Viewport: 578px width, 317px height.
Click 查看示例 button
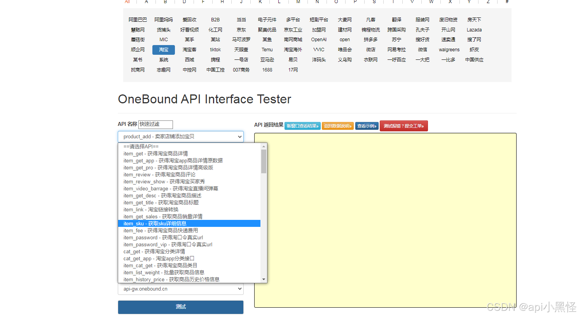tap(367, 126)
